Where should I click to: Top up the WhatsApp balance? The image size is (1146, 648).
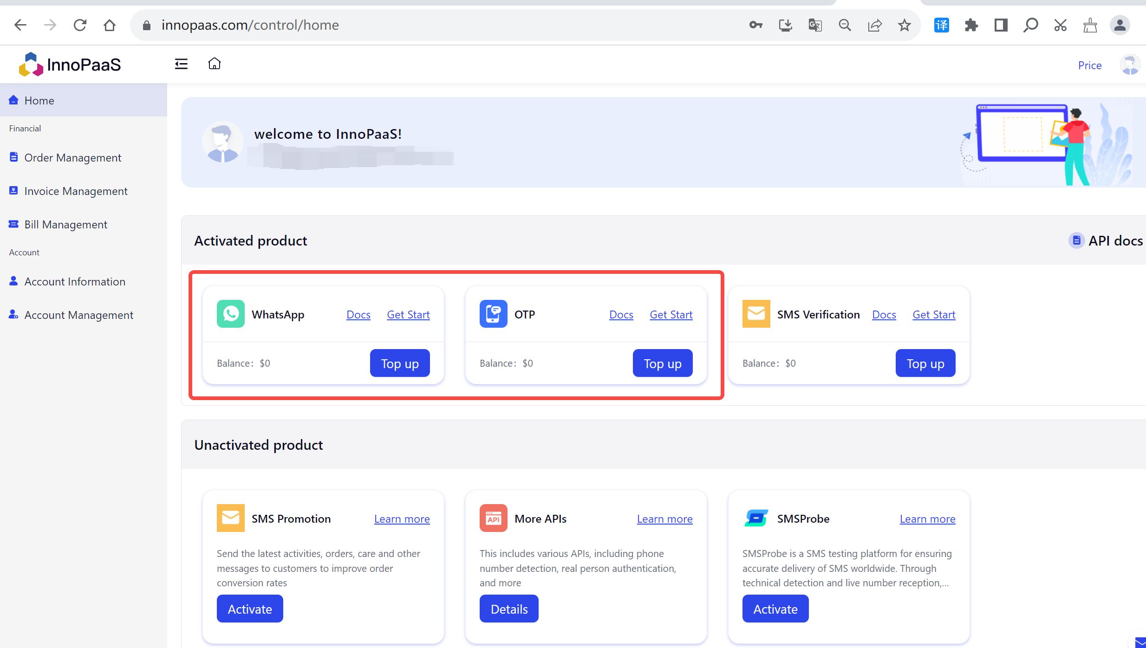[400, 363]
